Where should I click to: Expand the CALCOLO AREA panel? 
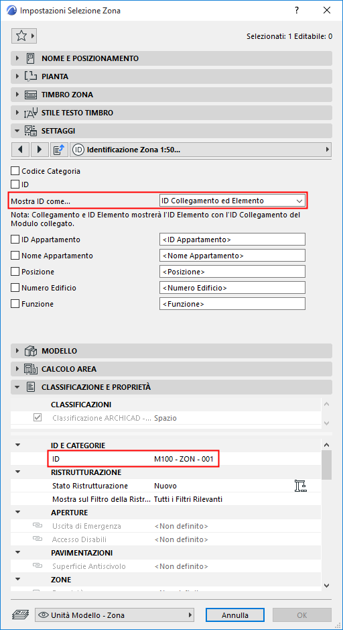(17, 369)
